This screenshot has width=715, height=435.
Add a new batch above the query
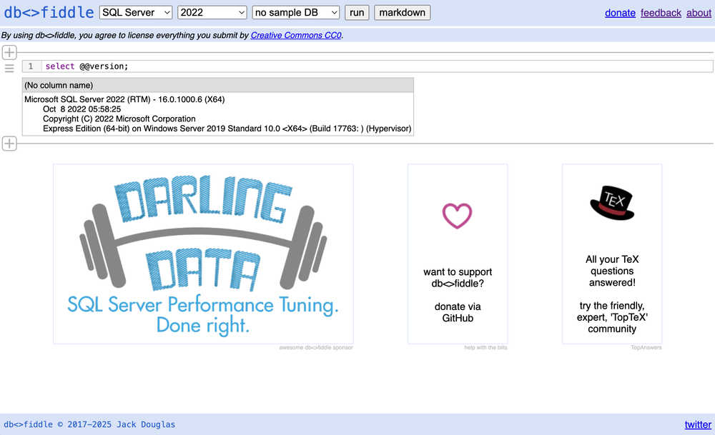[x=9, y=52]
